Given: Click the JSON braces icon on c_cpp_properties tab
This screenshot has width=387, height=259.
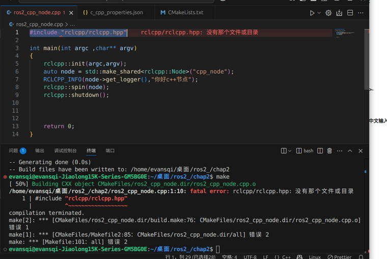Looking at the screenshot, I should pos(85,12).
